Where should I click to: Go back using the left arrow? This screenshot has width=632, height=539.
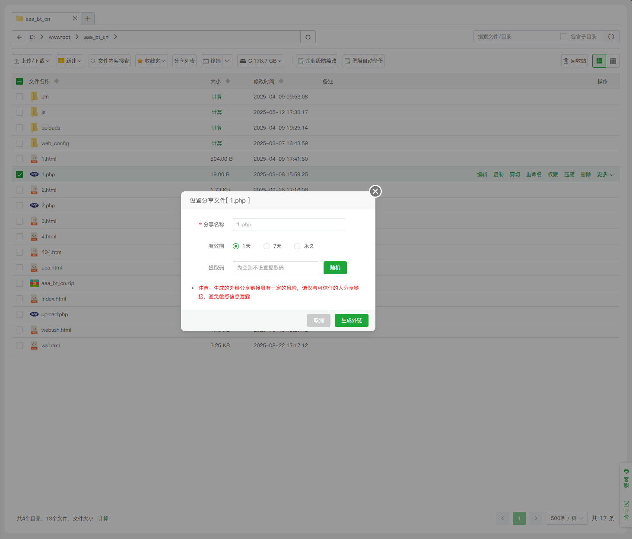point(19,37)
